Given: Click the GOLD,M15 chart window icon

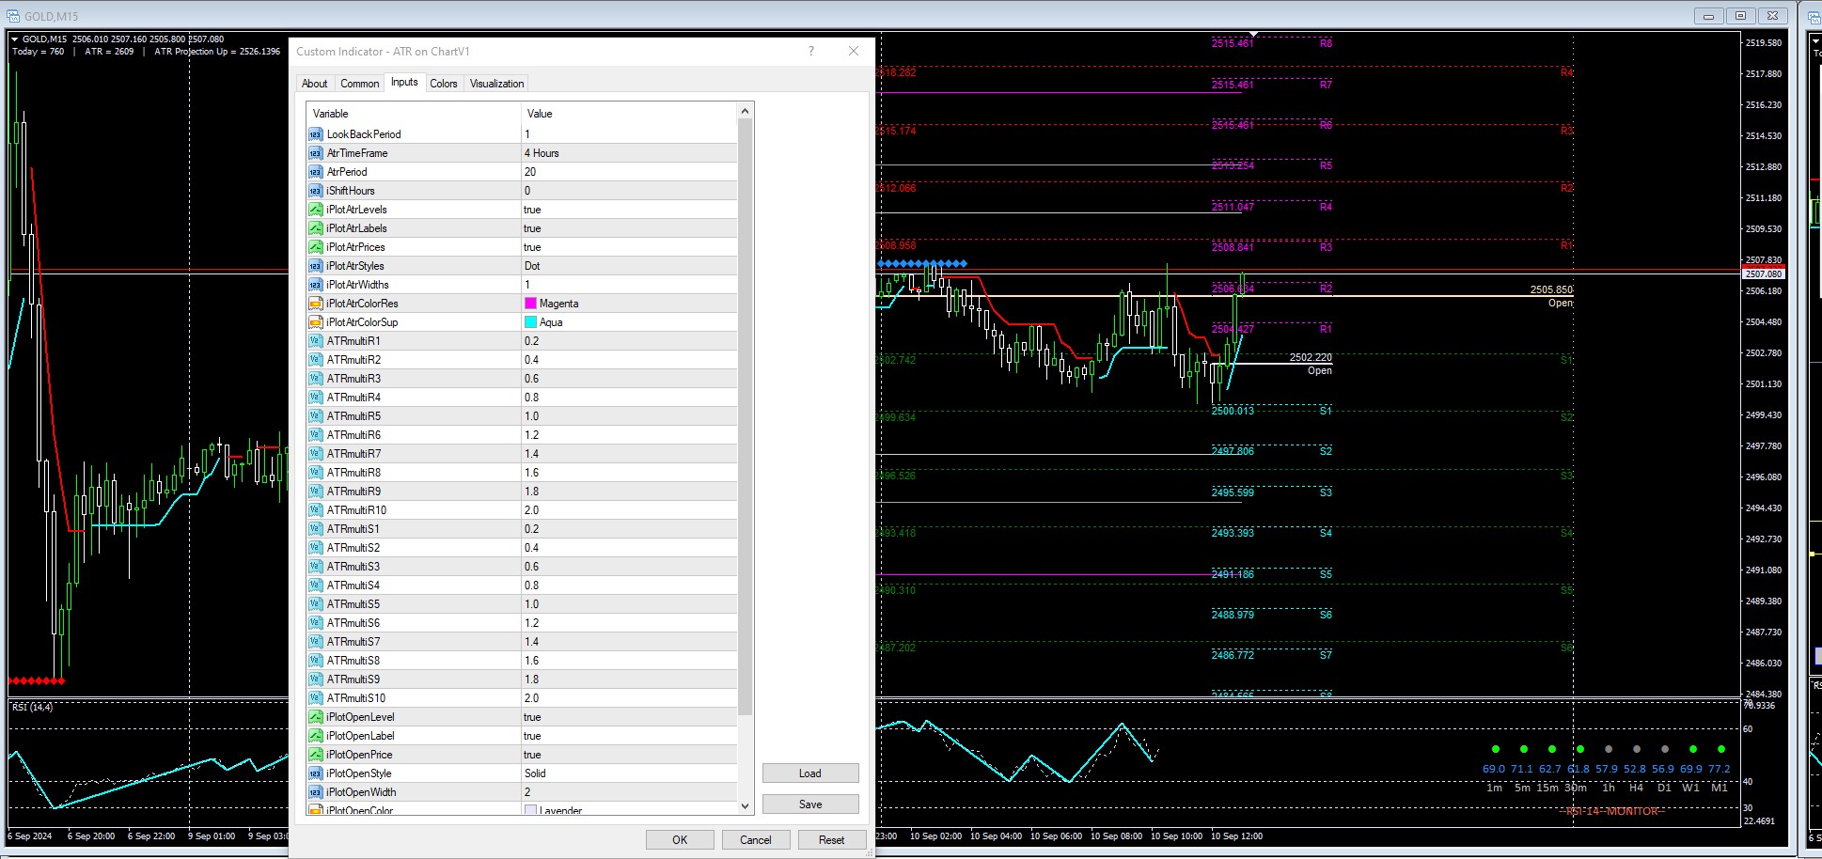Looking at the screenshot, I should pyautogui.click(x=13, y=16).
